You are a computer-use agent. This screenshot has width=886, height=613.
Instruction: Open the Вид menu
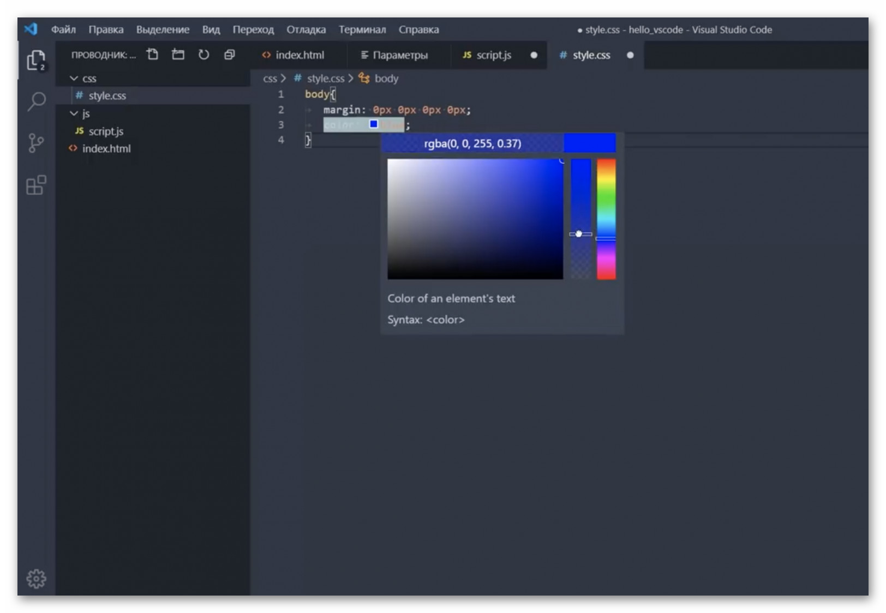211,29
